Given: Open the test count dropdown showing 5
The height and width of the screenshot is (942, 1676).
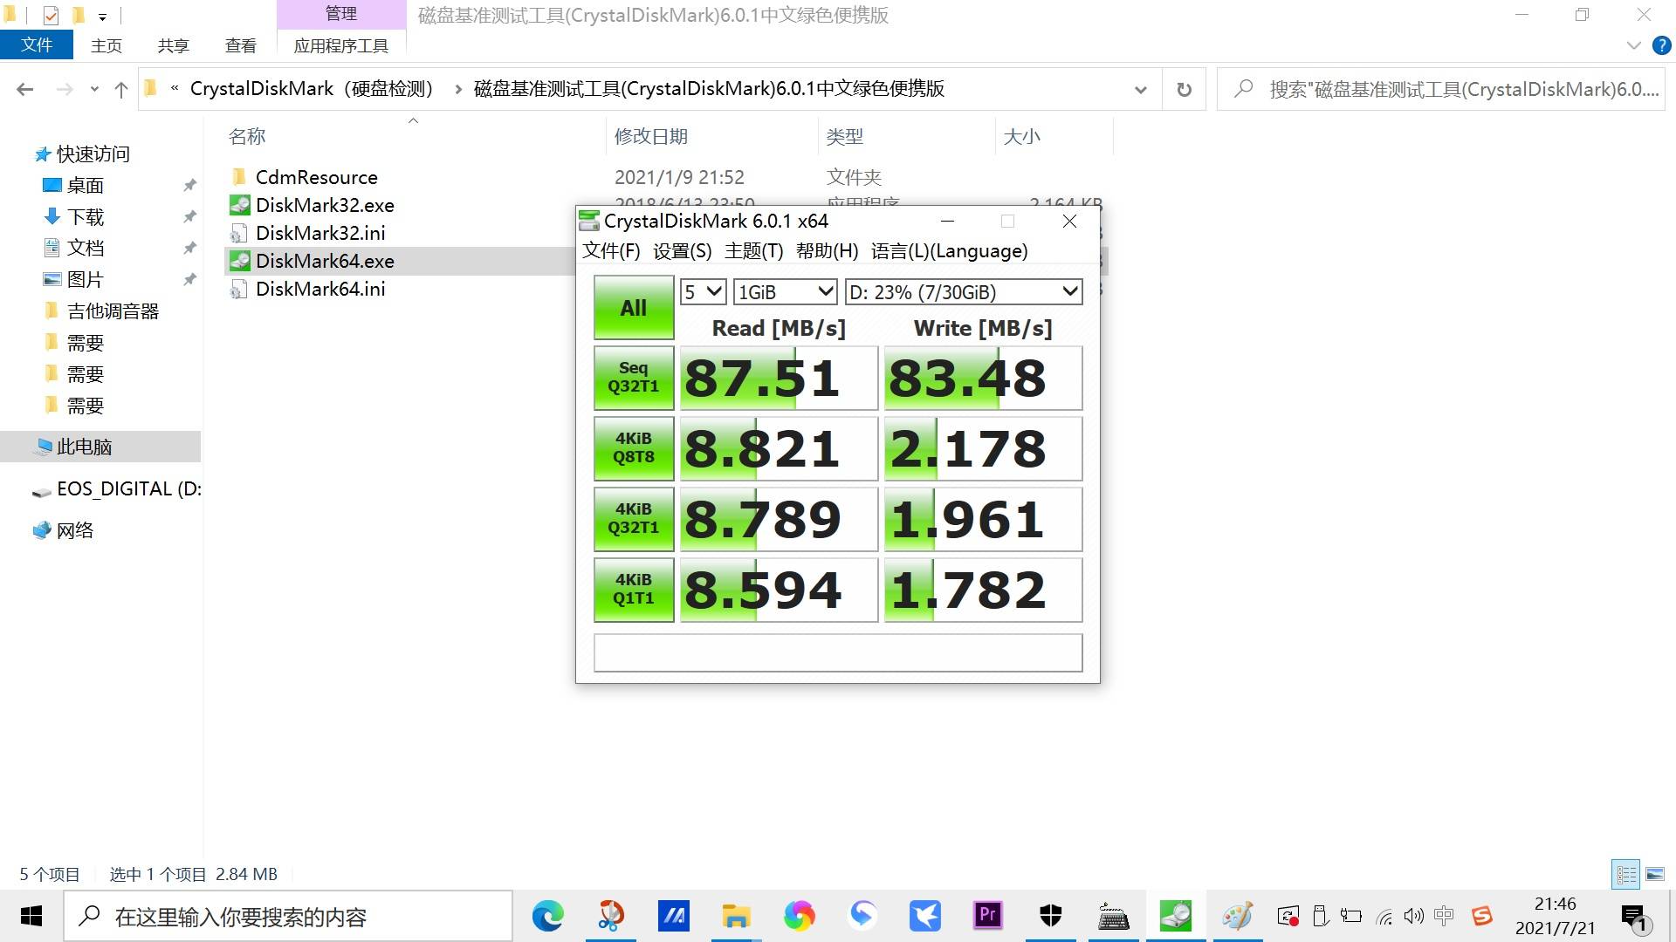Looking at the screenshot, I should [x=704, y=292].
